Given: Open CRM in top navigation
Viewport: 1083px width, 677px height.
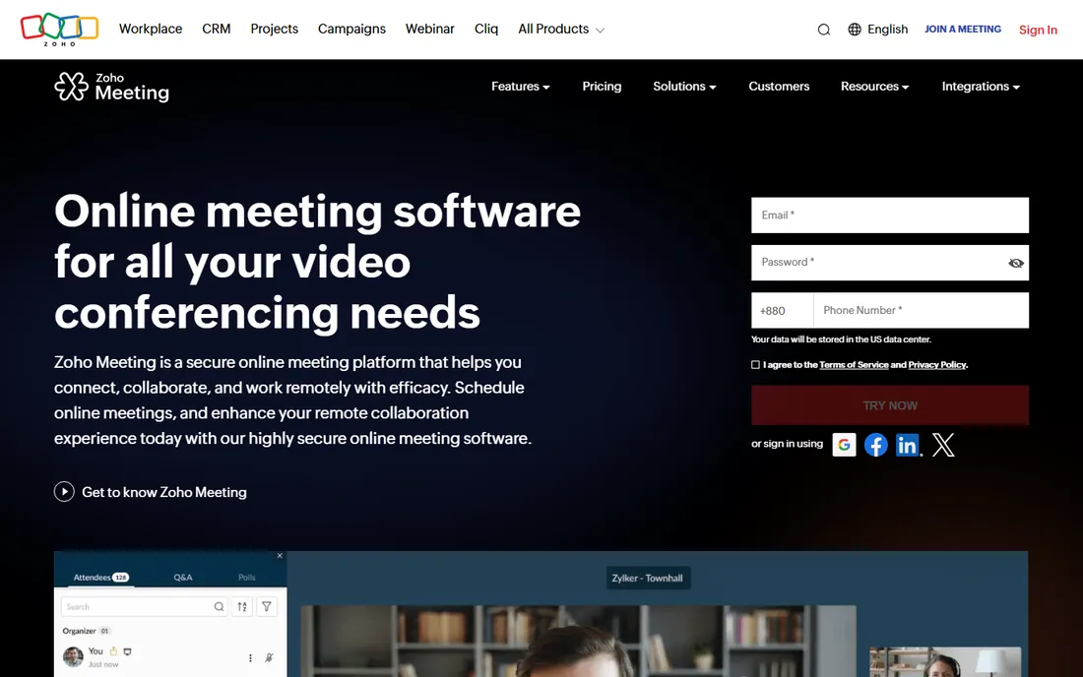Looking at the screenshot, I should (217, 29).
